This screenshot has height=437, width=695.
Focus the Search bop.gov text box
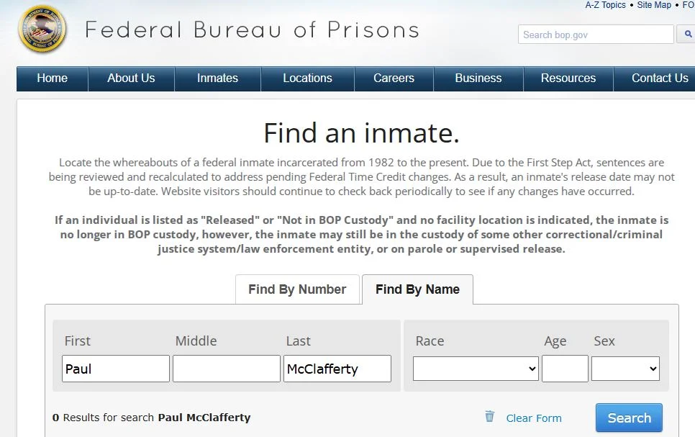point(596,35)
